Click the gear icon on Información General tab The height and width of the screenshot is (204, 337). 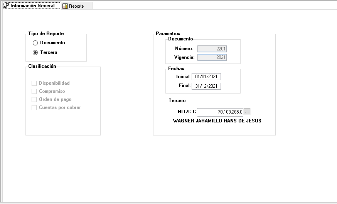pyautogui.click(x=7, y=6)
